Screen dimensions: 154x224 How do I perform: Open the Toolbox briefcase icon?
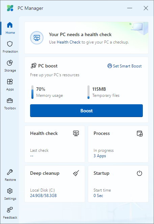click(x=10, y=101)
